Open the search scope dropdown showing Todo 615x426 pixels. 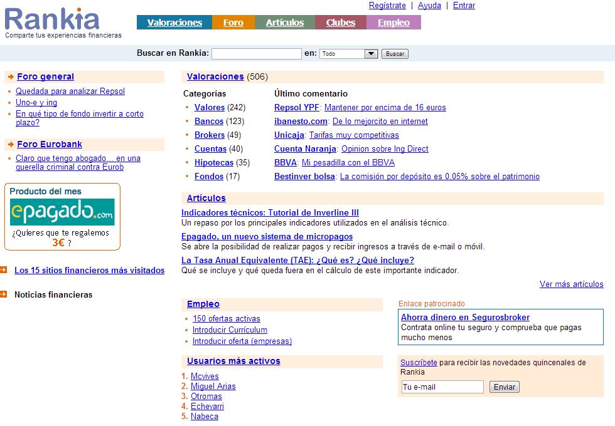tap(349, 54)
